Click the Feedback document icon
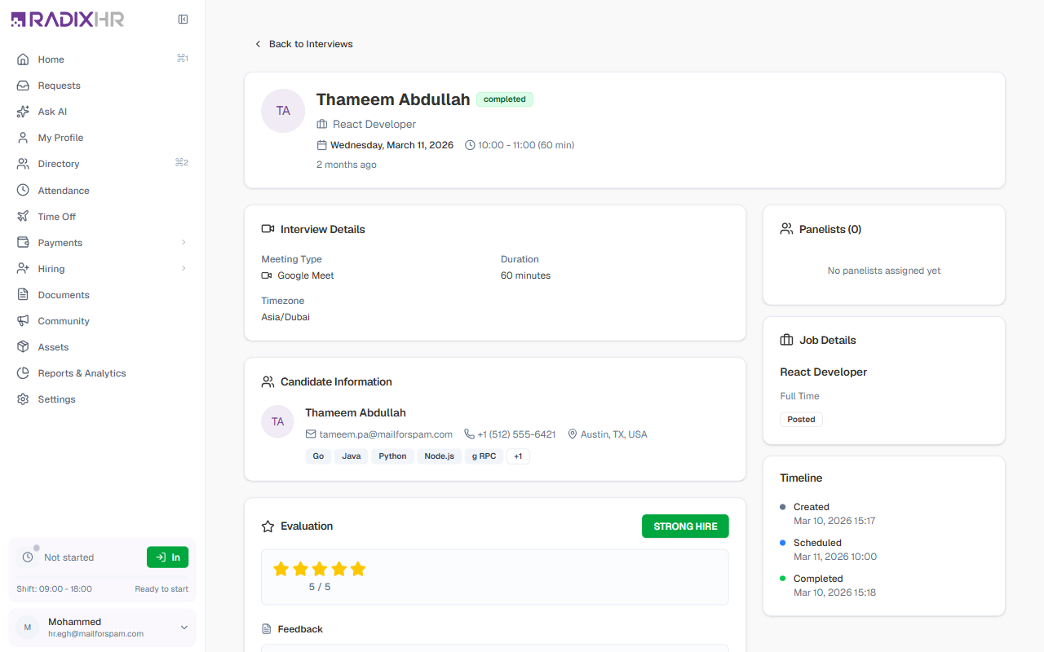The width and height of the screenshot is (1044, 652). pos(267,629)
